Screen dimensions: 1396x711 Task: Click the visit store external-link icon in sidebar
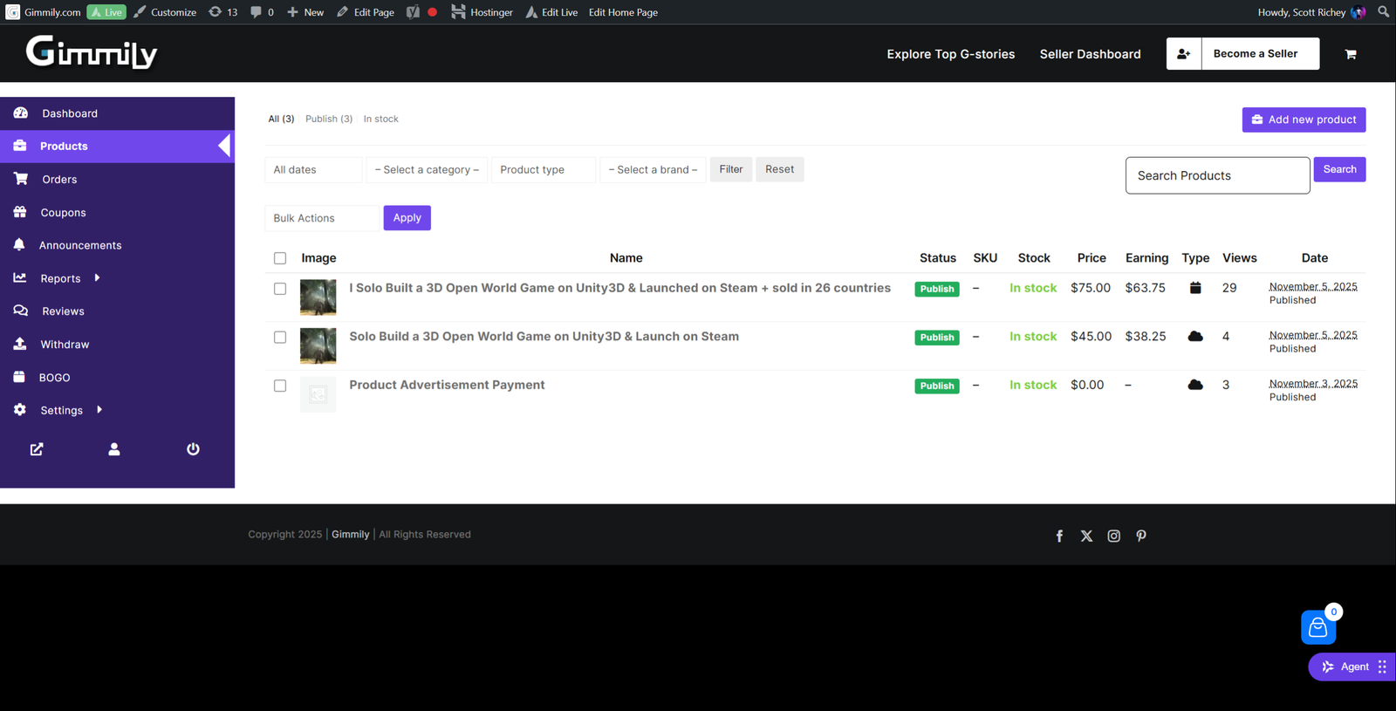tap(37, 449)
